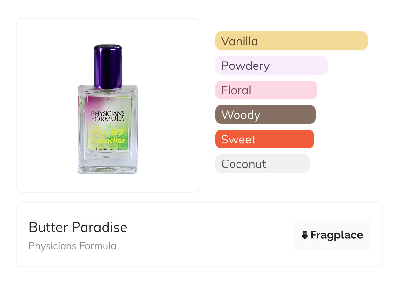Viewport: 399px width, 283px height.
Task: Click the clear glass base of the bottle
Action: [x=107, y=165]
